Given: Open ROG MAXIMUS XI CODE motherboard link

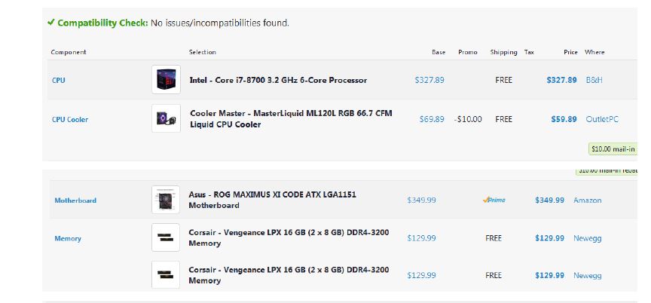Looking at the screenshot, I should [272, 194].
